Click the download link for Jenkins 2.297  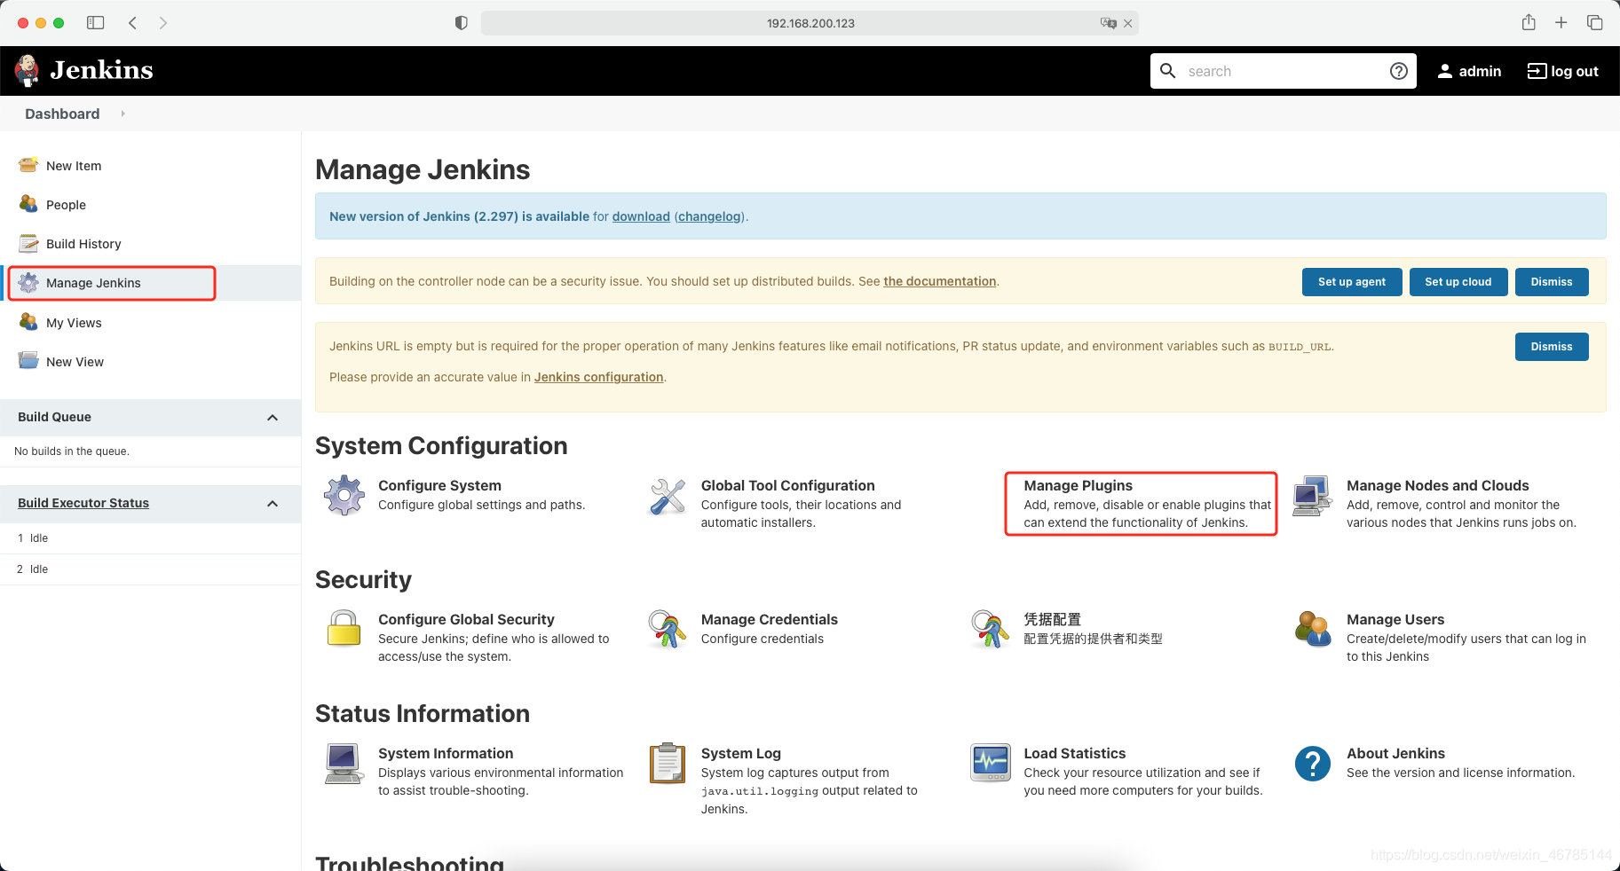641,216
